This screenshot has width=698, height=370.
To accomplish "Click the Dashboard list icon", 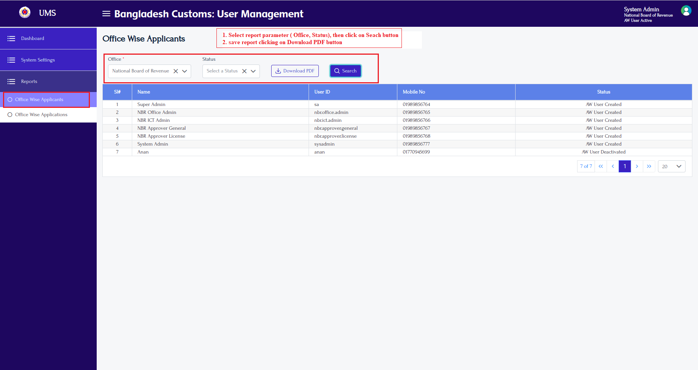I will pos(11,38).
